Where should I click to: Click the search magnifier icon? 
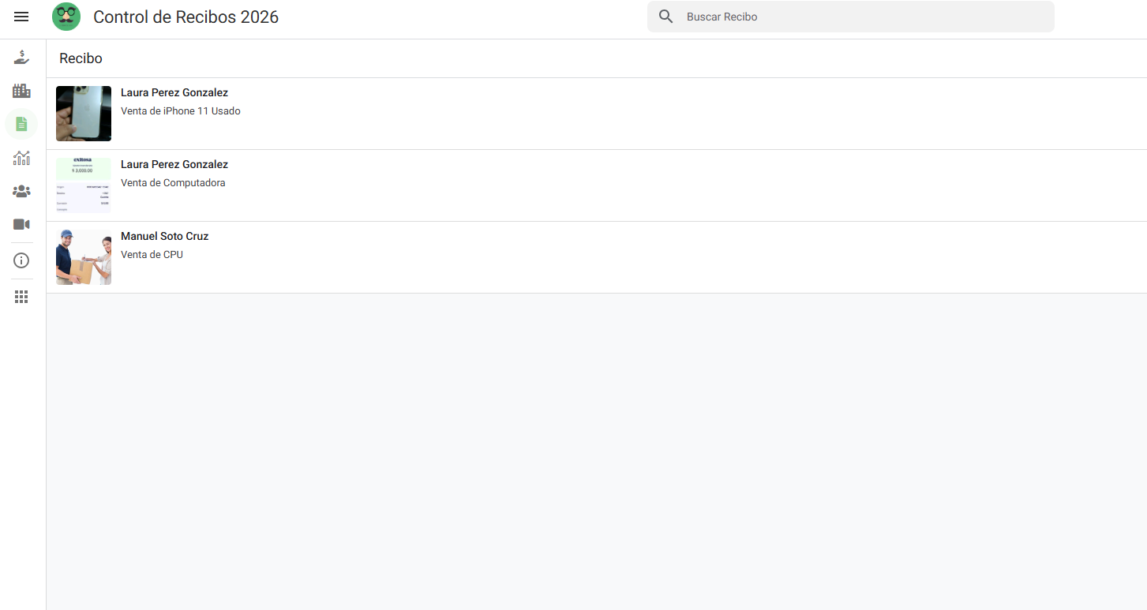(x=666, y=17)
